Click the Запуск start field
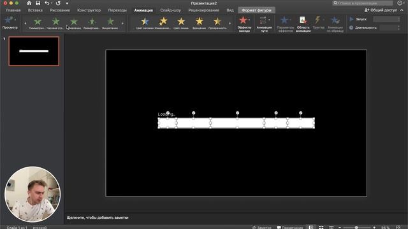408x229 pixels. point(386,19)
